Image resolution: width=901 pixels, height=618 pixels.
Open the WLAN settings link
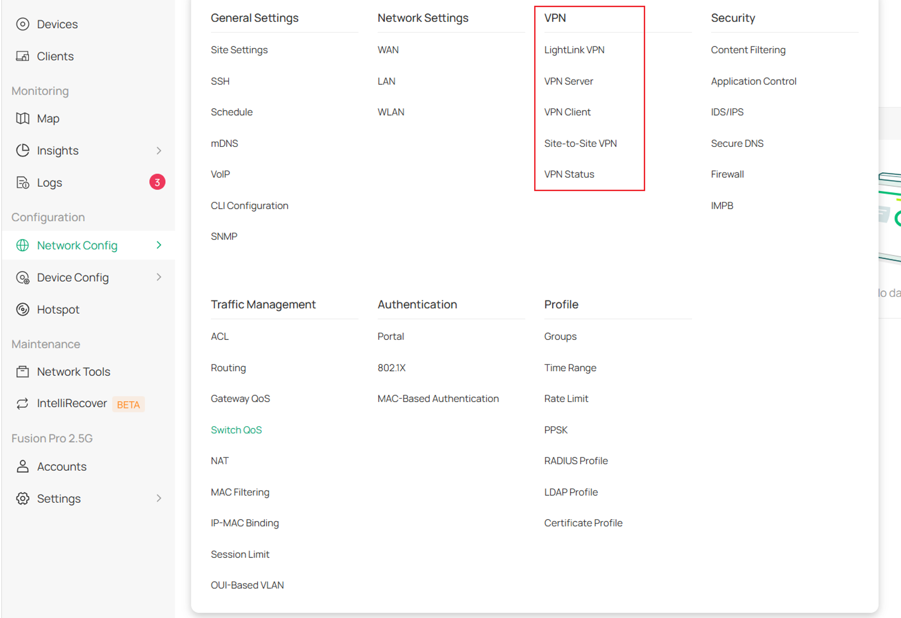coord(391,112)
